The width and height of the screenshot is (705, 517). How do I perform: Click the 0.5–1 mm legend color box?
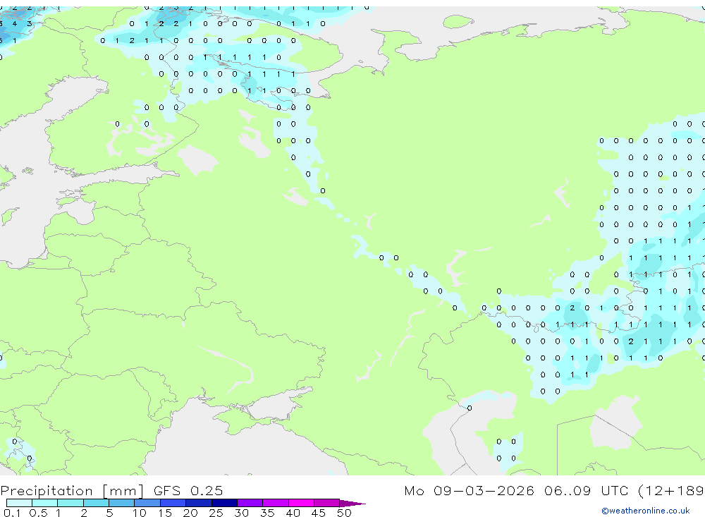(44, 503)
